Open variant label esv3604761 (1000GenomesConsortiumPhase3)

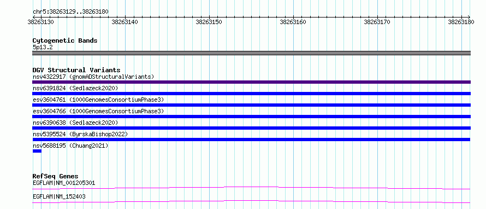pos(98,100)
